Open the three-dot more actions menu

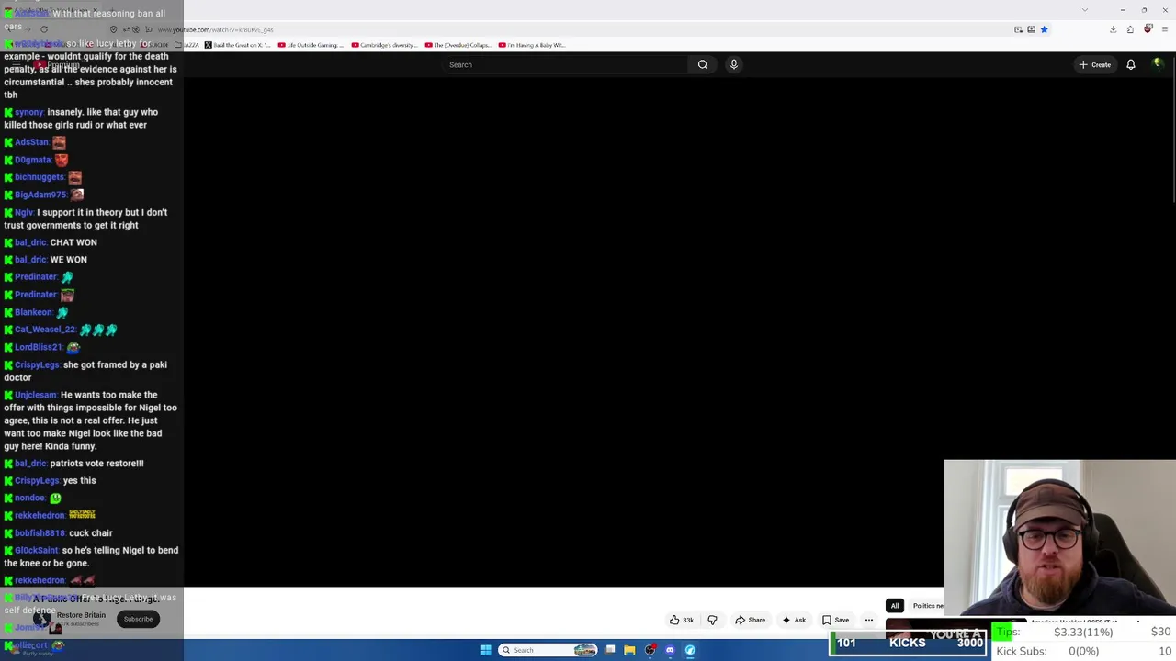(869, 620)
